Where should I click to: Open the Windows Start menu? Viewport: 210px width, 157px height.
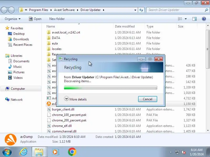7,152
